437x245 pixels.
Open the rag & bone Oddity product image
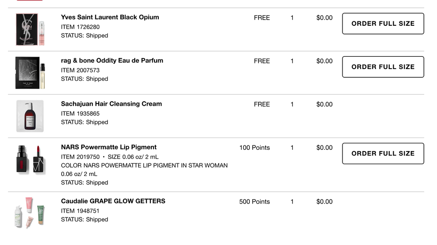30,72
